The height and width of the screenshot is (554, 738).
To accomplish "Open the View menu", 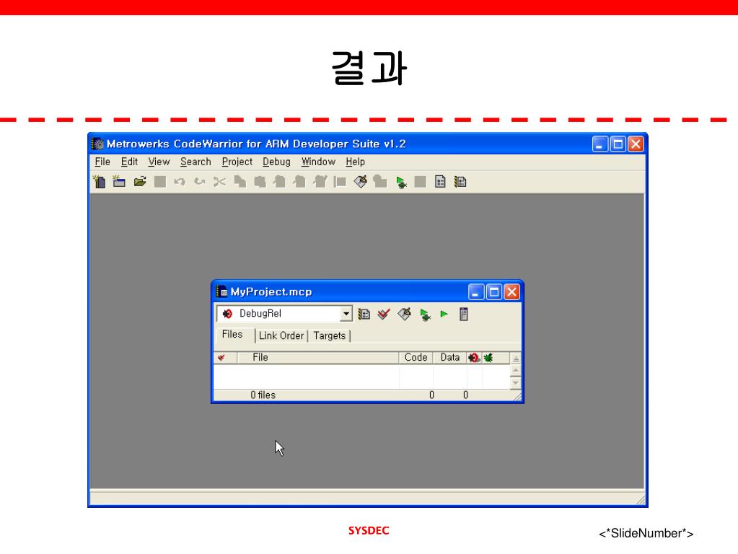I will 159,162.
